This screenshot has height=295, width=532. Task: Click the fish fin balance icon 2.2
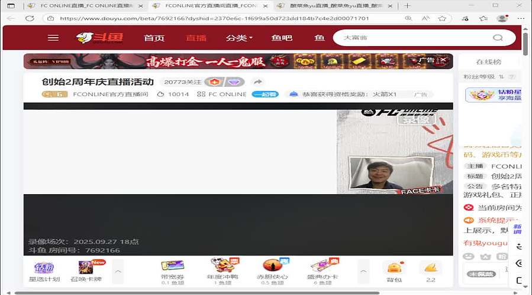[431, 272]
